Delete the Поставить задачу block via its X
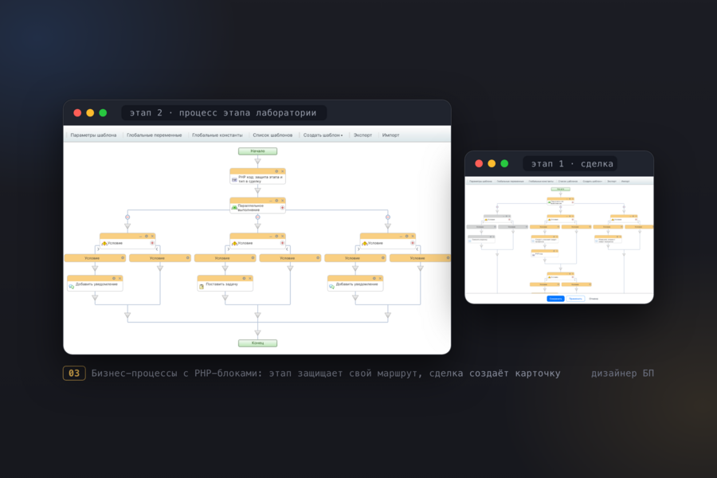 tap(249, 278)
